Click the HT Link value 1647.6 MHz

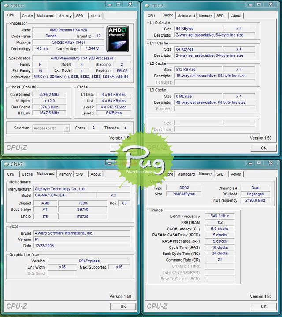(49, 113)
